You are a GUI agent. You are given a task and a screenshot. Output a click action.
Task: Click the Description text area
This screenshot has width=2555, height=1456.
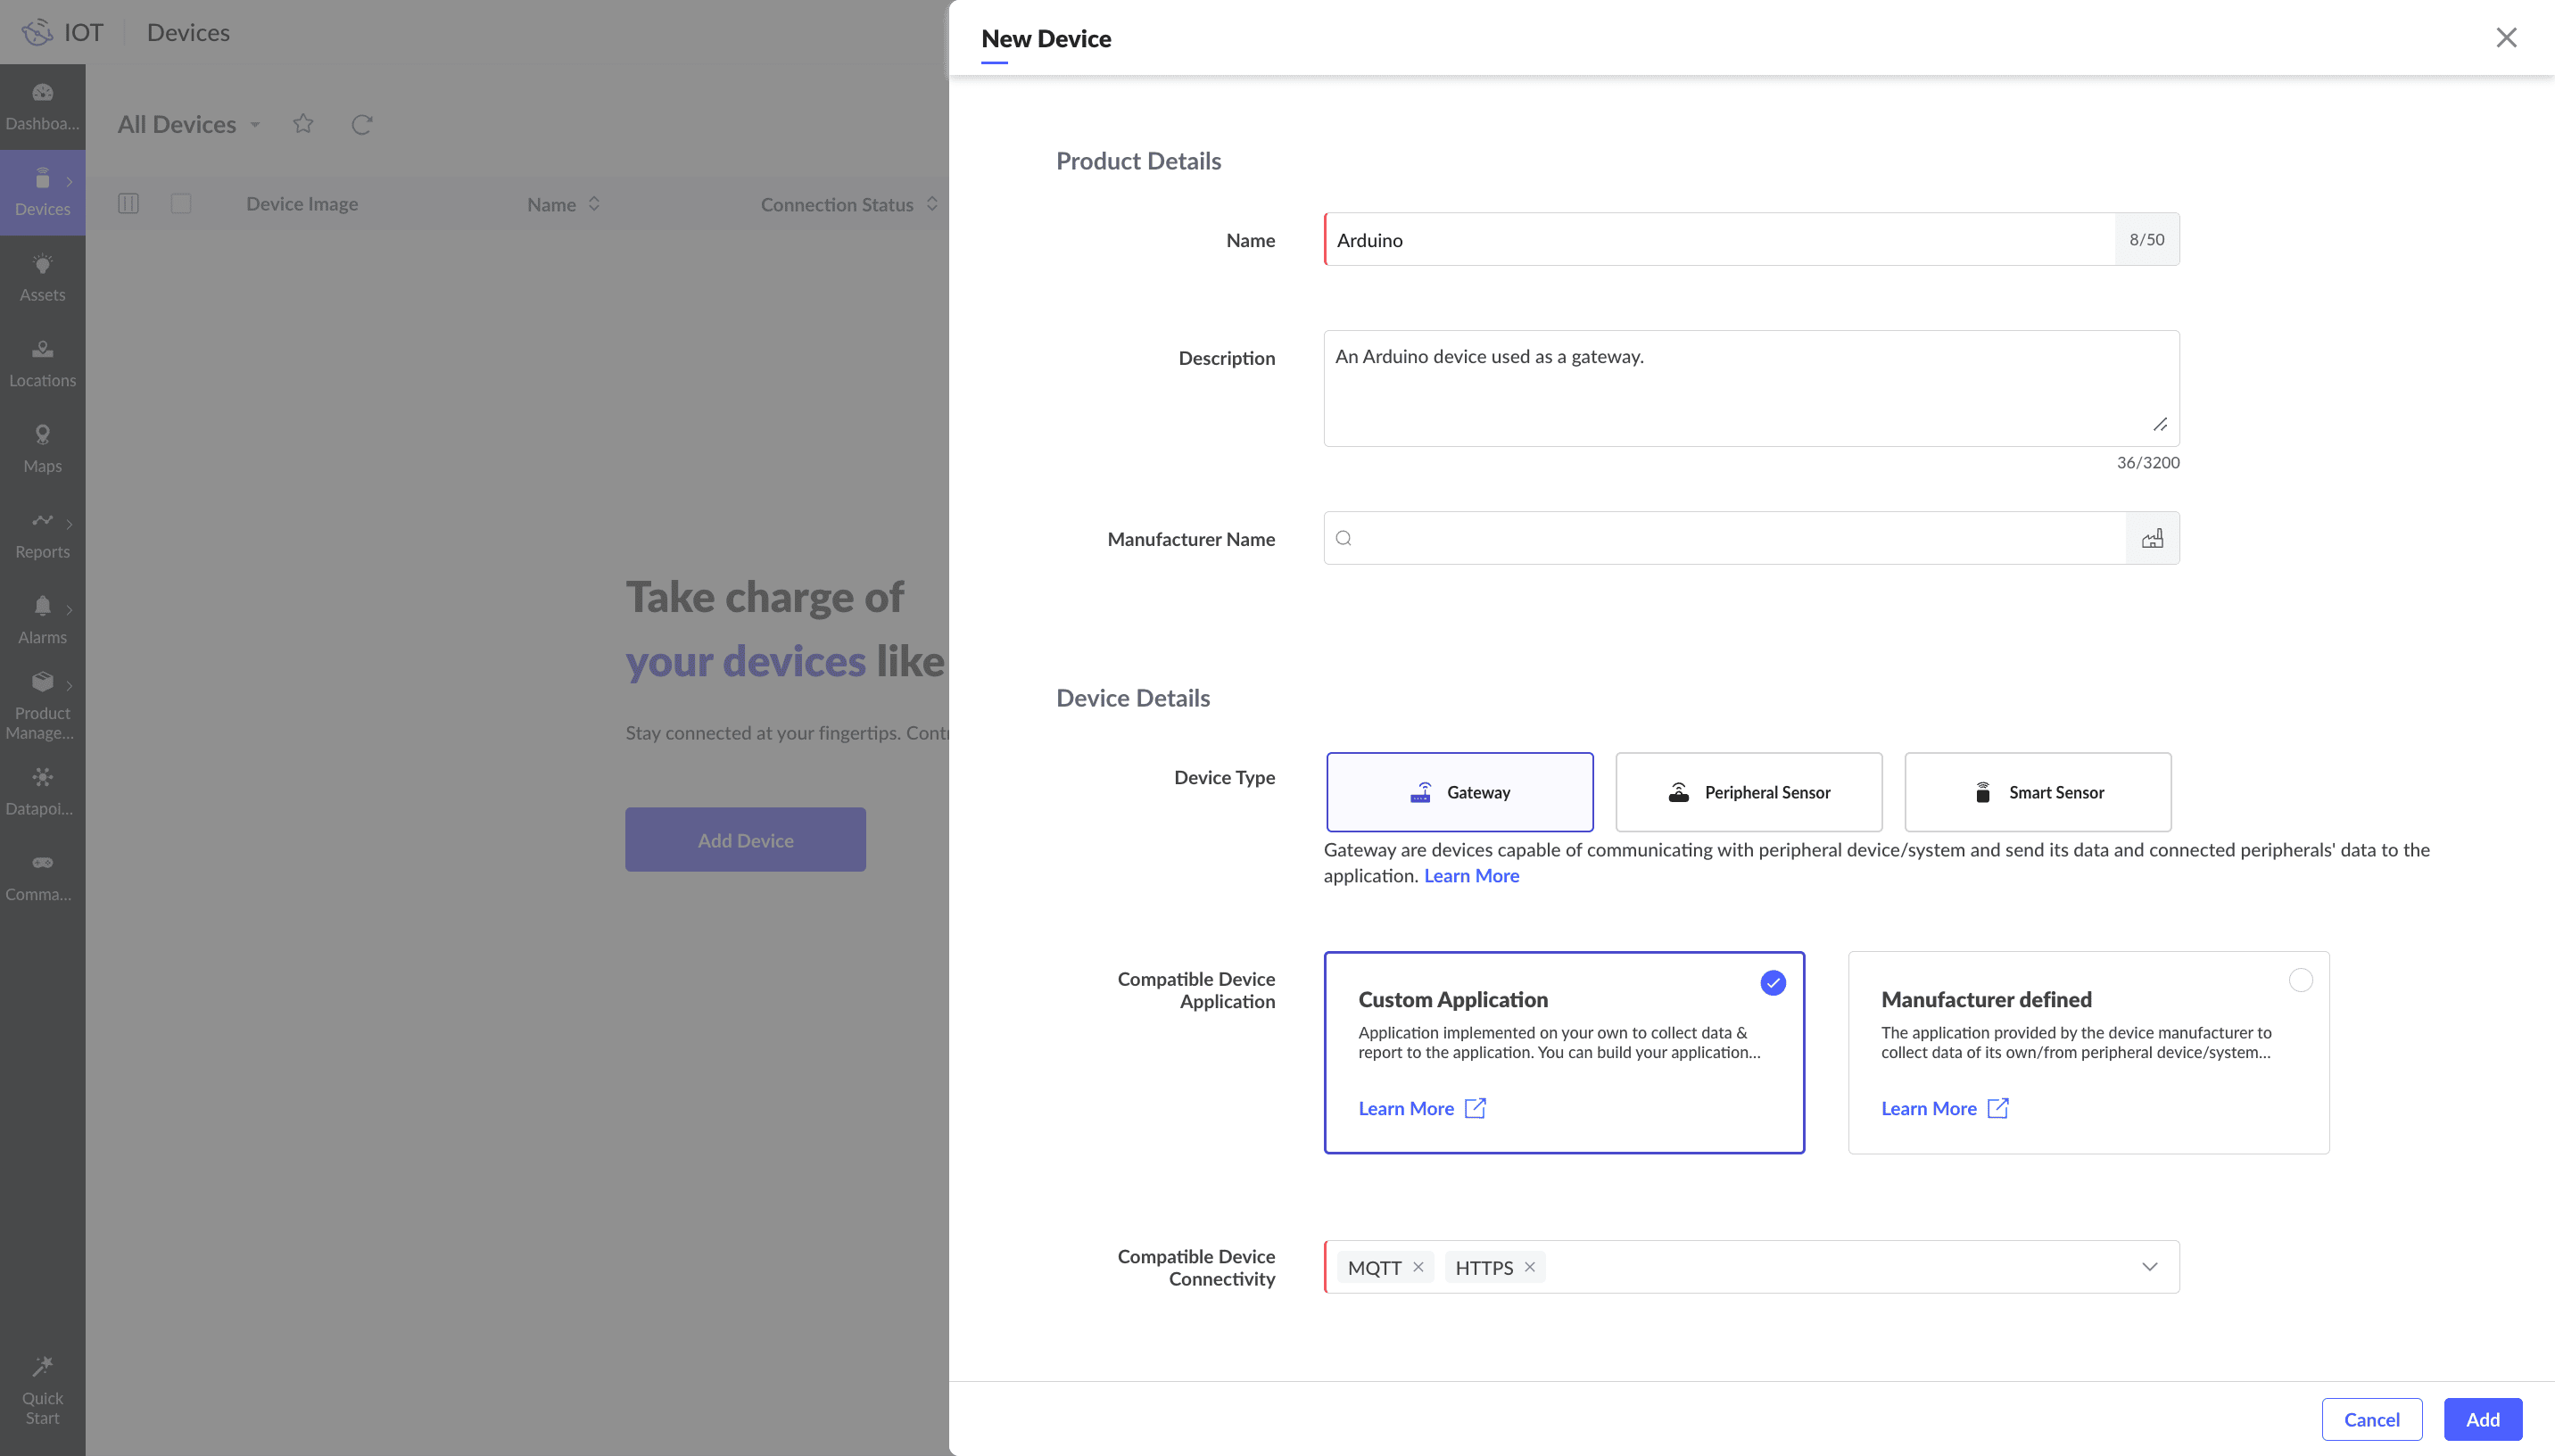coord(1749,390)
